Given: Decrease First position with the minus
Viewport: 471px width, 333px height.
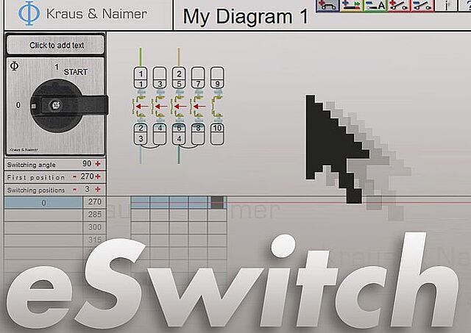Looking at the screenshot, I should [x=75, y=176].
